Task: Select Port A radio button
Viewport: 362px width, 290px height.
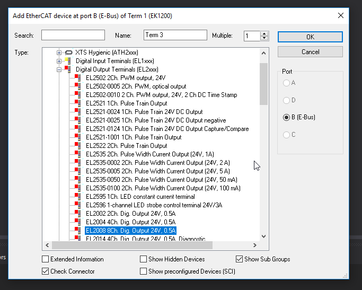Action: point(286,83)
